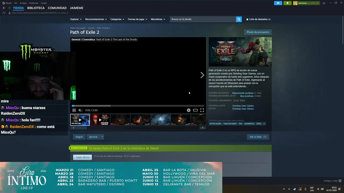Go back with the browser back arrow
This screenshot has height=193, width=344.
pyautogui.click(x=4, y=8)
